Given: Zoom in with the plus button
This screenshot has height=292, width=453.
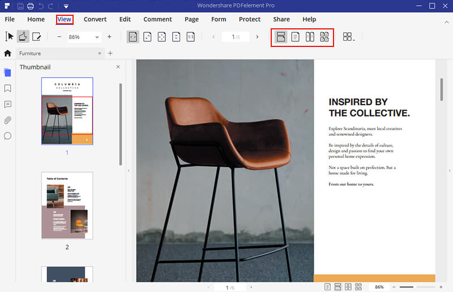Looking at the screenshot, I should [109, 37].
